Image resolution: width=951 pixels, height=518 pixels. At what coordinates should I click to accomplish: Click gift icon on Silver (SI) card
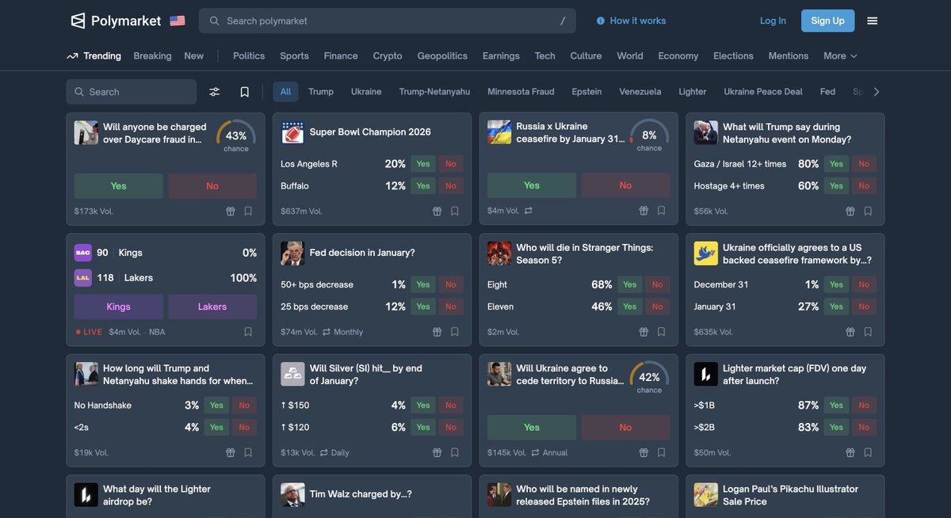tap(437, 453)
